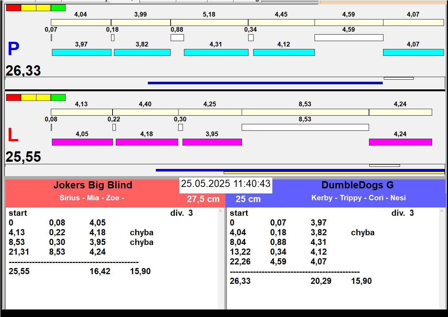Click the cream segment labeled 3,99
Viewport: 448px width, 317px height.
(x=141, y=22)
